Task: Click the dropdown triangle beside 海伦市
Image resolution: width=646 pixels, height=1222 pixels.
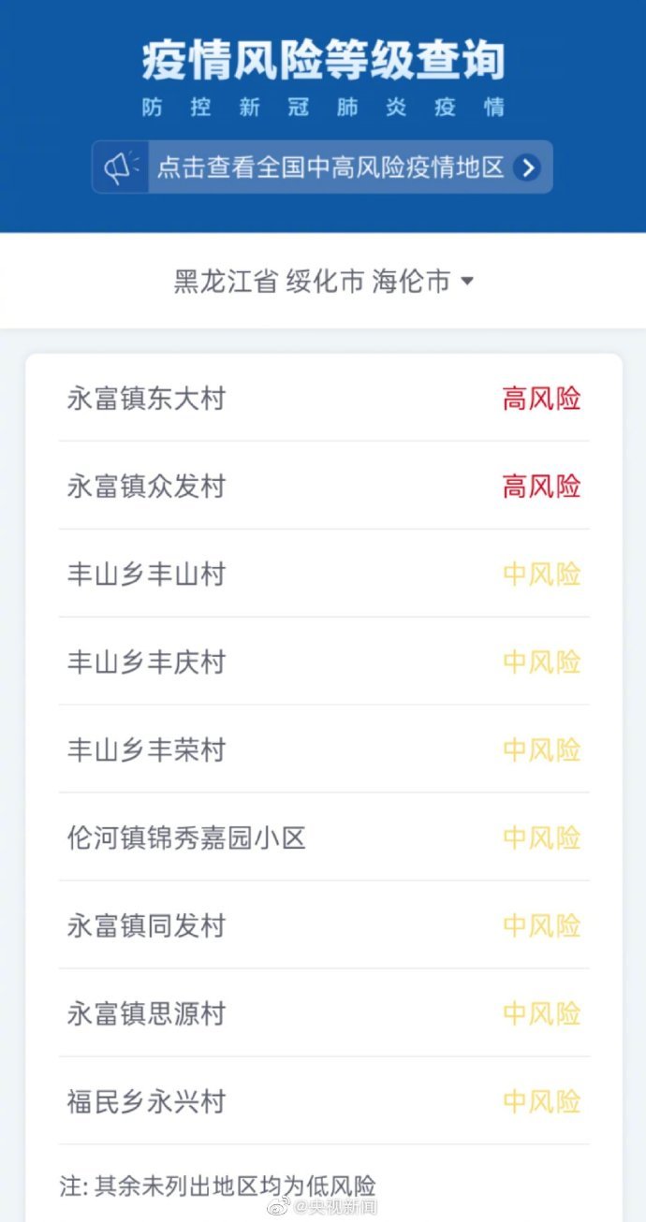Action: point(466,281)
